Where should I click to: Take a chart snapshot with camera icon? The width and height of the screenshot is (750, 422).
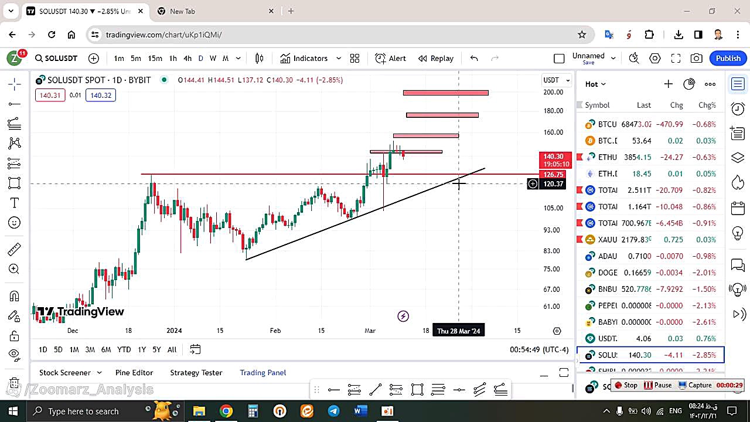tap(696, 58)
